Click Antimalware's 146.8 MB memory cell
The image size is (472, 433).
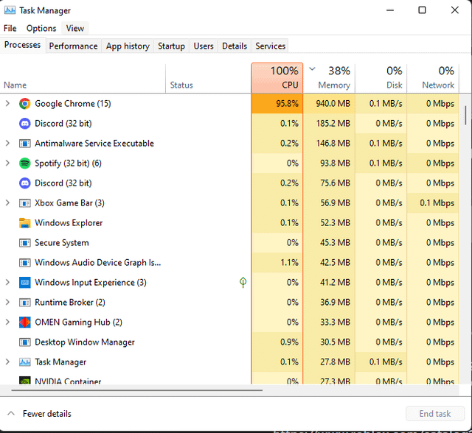329,144
